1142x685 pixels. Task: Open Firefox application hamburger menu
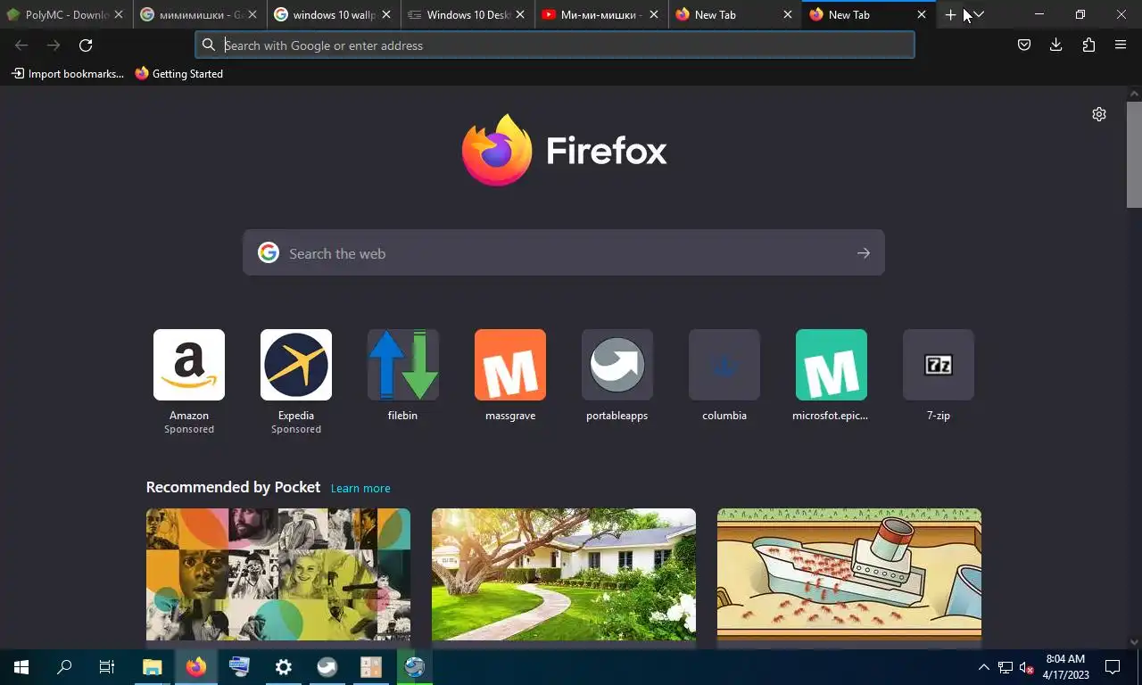coord(1121,45)
